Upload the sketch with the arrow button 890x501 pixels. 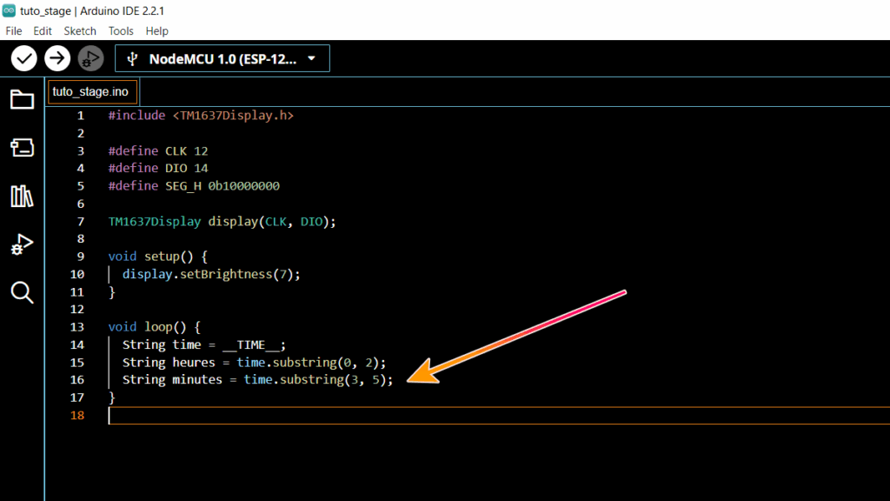(57, 58)
